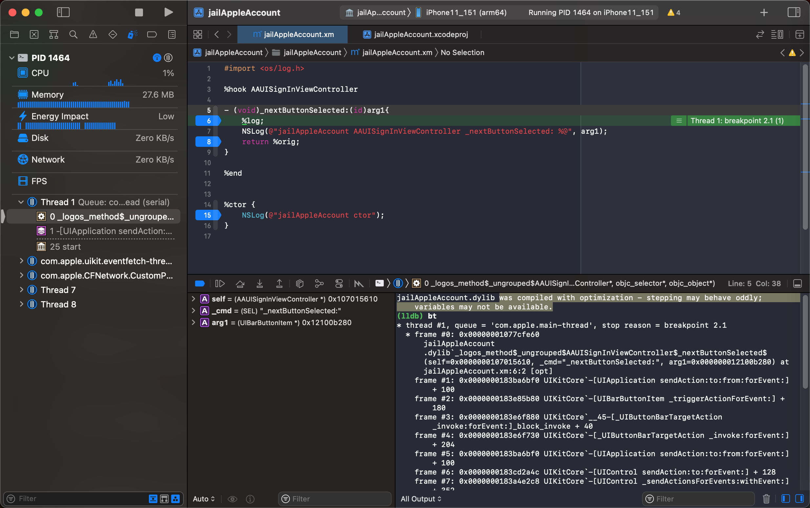The height and width of the screenshot is (508, 810).
Task: Open the Symbol navigator
Action: [x=54, y=34]
